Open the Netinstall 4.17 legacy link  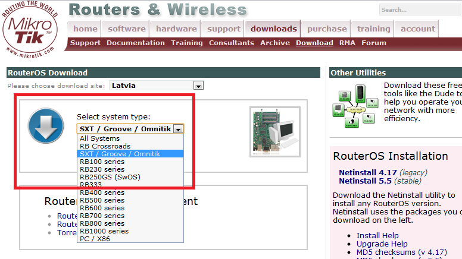(x=368, y=173)
